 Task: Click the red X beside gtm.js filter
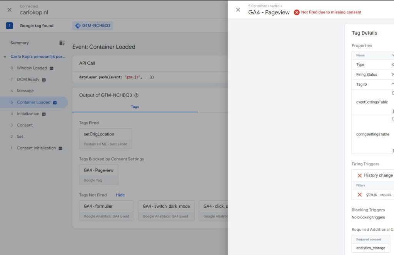(360, 195)
